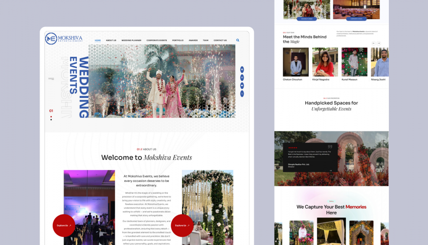The width and height of the screenshot is (428, 245).
Task: Go to the HOME nav item
Action: pos(98,40)
